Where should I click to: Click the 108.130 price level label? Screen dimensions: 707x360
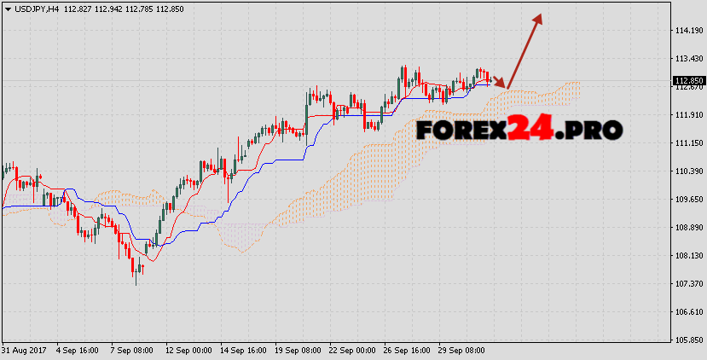[687, 256]
